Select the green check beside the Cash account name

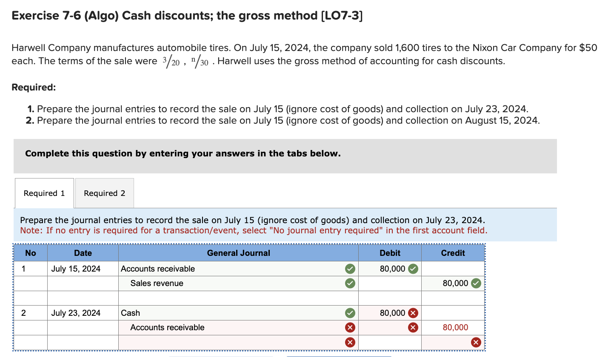point(350,313)
